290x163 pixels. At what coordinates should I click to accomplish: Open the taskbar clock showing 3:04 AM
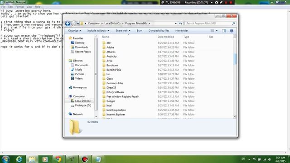[x=280, y=159]
